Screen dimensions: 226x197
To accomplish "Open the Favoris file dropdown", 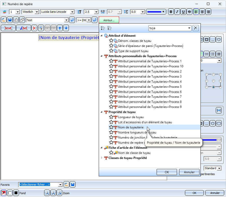I will [x=60, y=184].
